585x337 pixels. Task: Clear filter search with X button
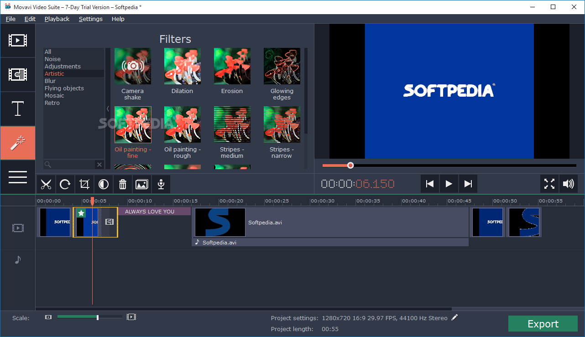(x=99, y=164)
